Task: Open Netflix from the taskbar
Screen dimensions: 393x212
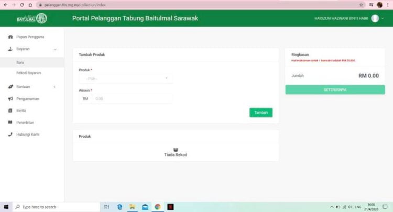Action: (x=170, y=207)
